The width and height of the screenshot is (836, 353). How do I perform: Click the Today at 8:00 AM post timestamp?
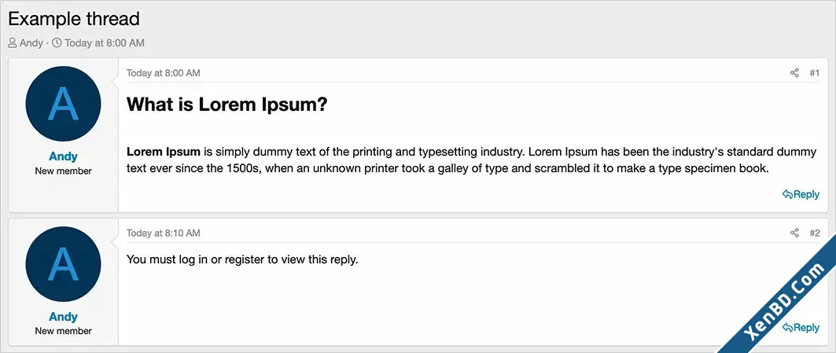click(x=163, y=73)
